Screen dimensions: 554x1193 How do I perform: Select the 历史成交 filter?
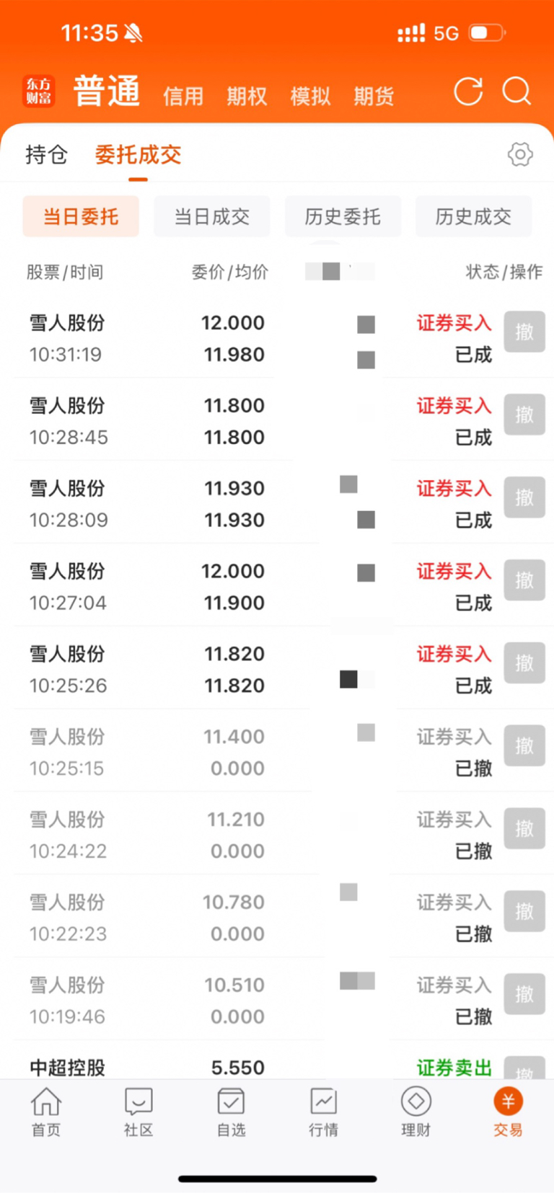click(473, 216)
